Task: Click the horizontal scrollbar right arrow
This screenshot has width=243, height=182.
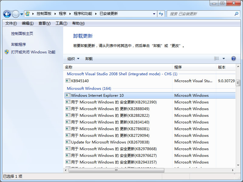Action: pos(233,170)
